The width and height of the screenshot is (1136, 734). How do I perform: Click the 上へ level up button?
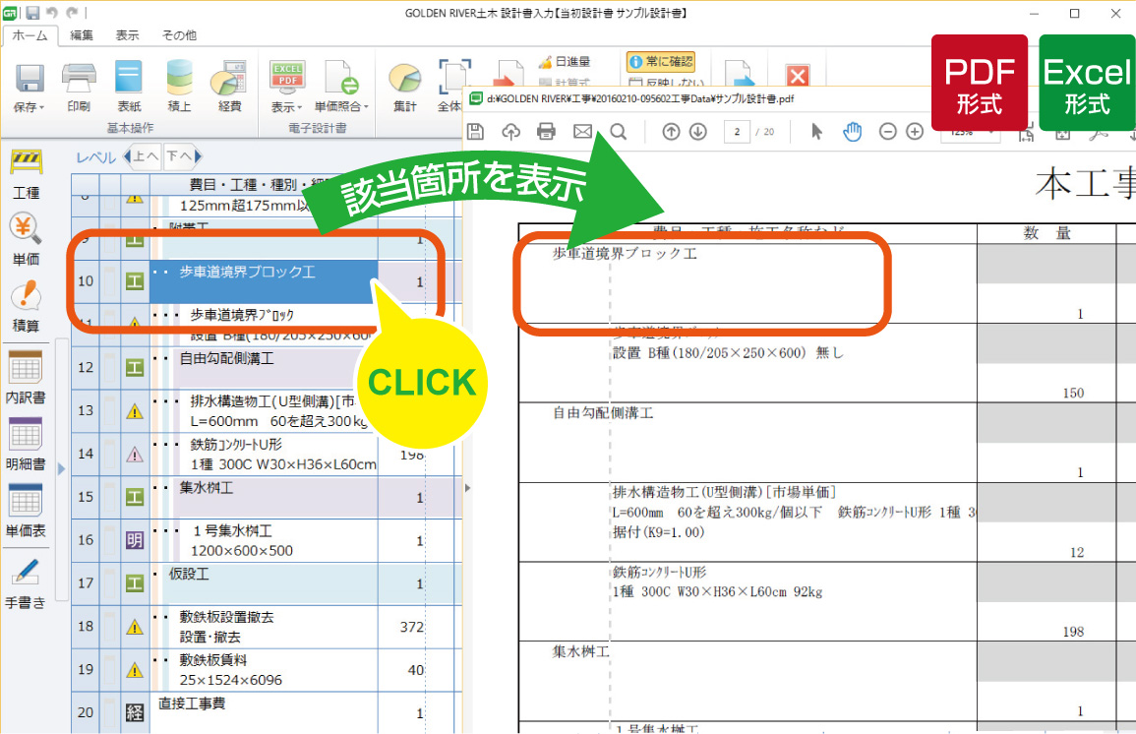coord(144,156)
